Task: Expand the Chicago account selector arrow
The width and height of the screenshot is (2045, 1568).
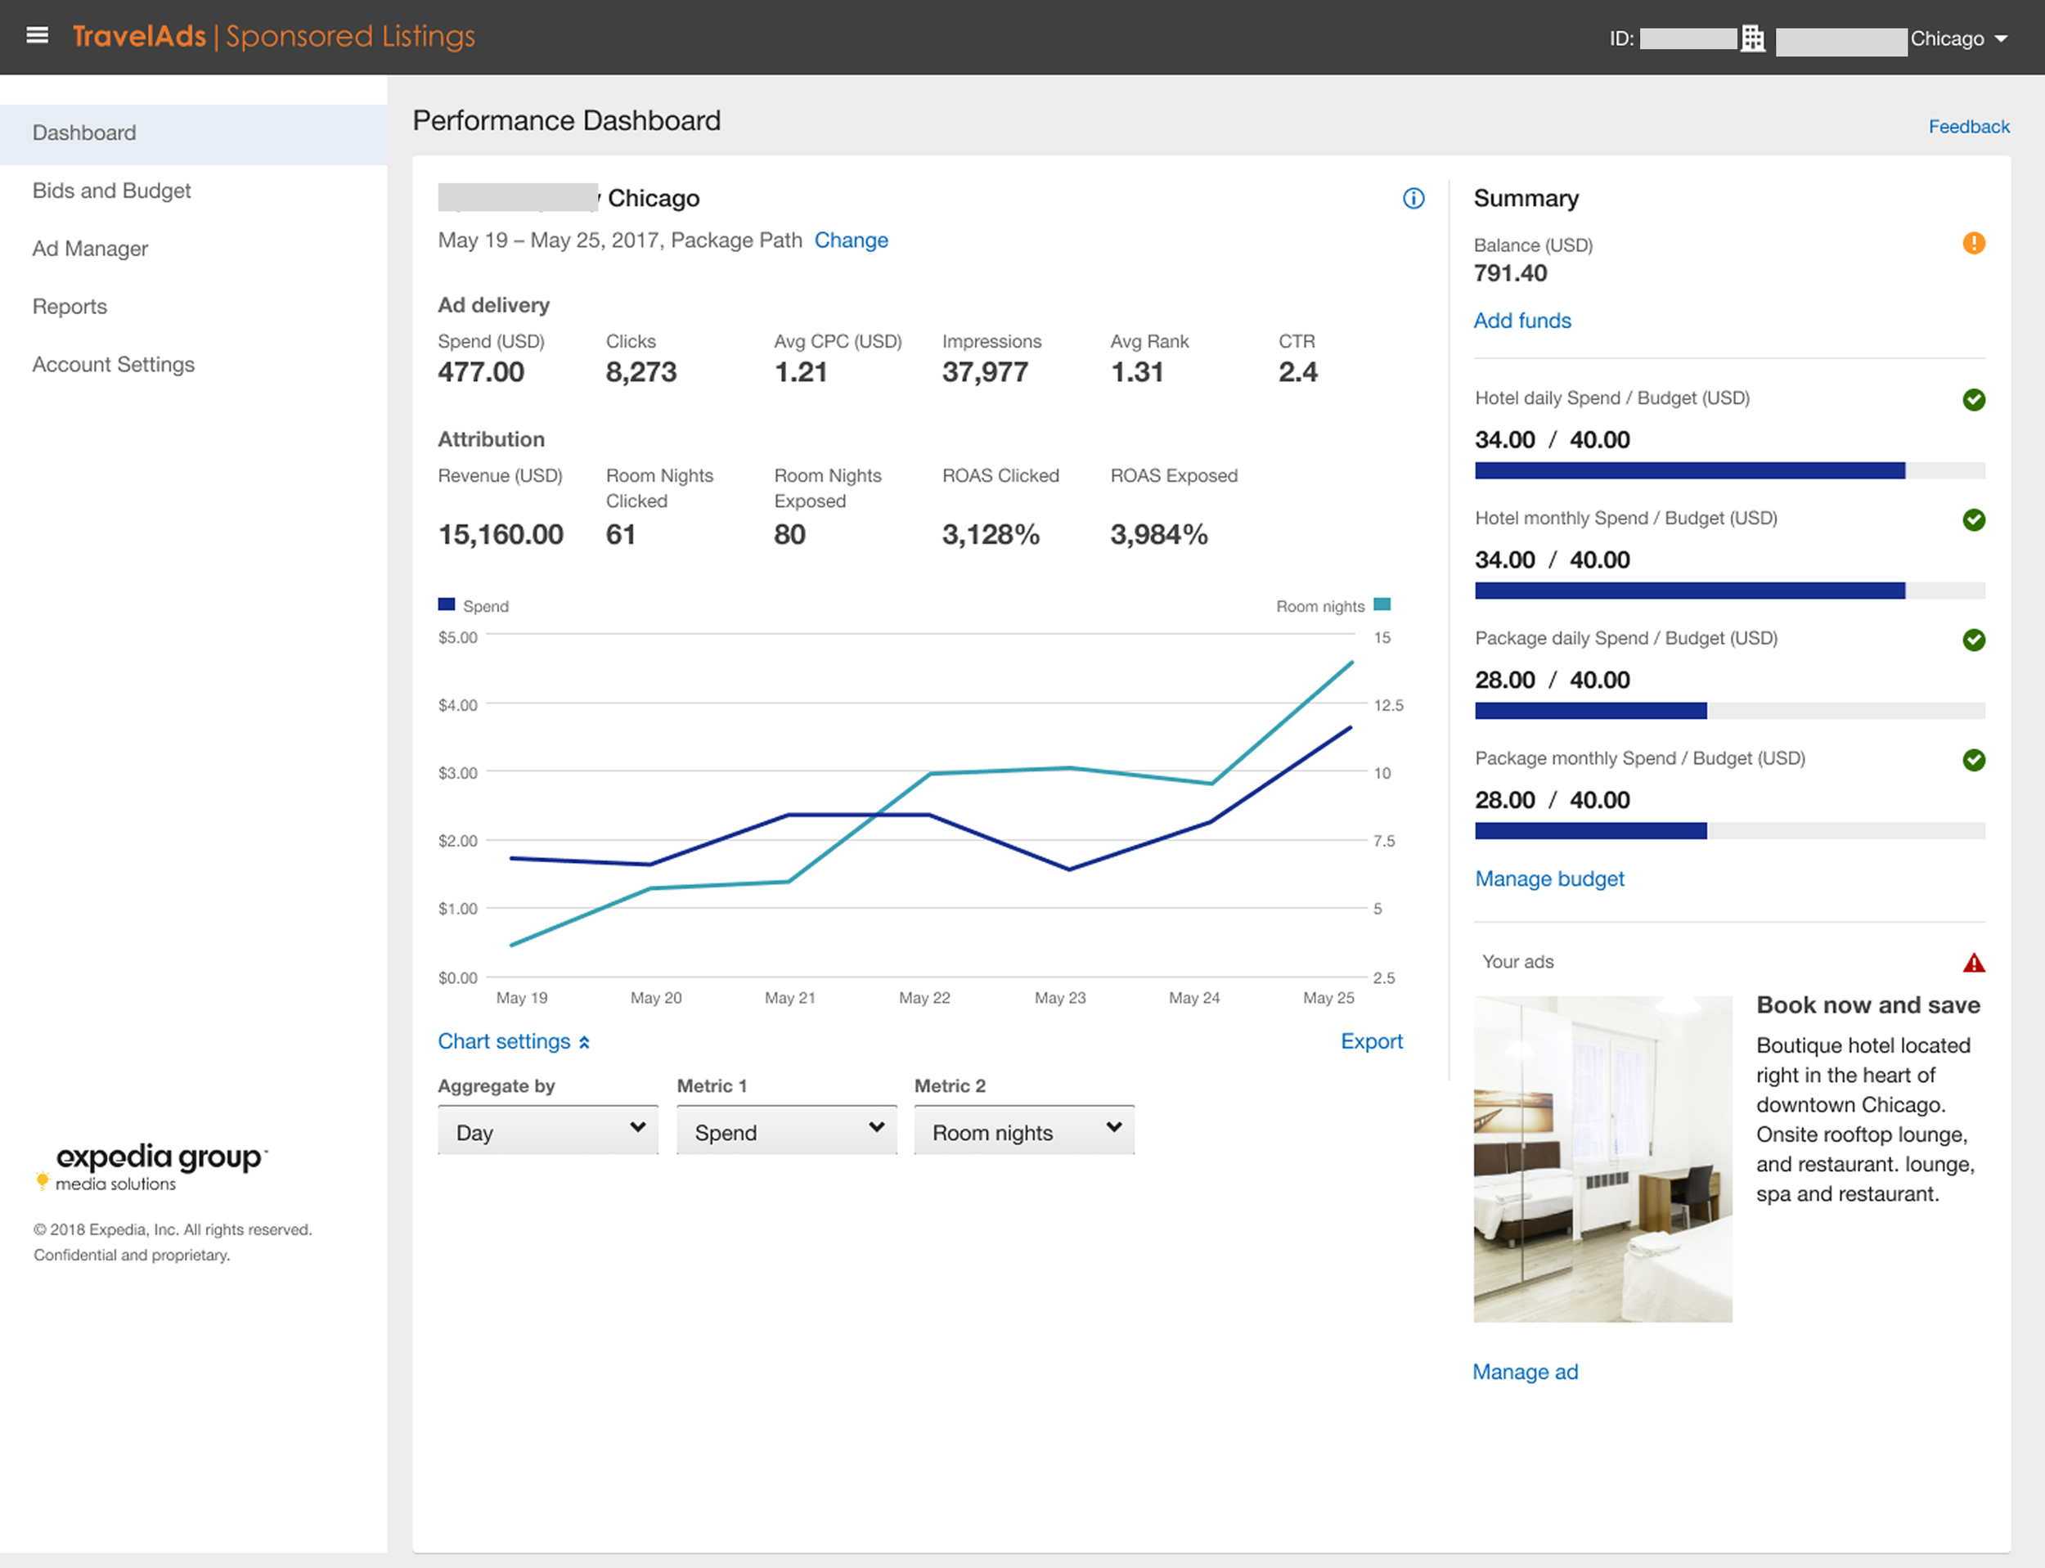Action: tap(2000, 39)
